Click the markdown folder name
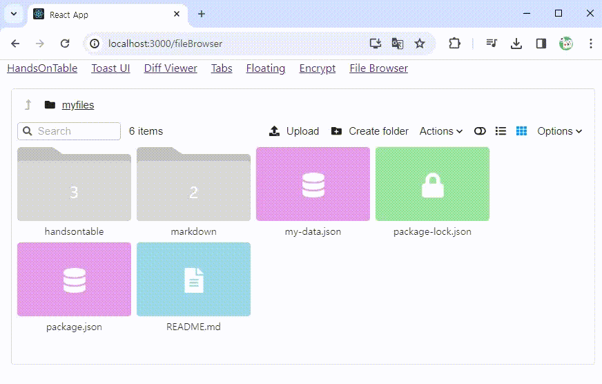This screenshot has width=602, height=384. (x=193, y=231)
